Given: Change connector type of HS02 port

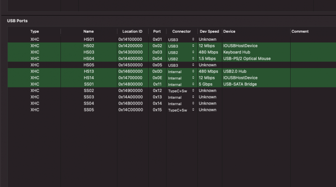Looking at the screenshot, I should click(193, 46).
